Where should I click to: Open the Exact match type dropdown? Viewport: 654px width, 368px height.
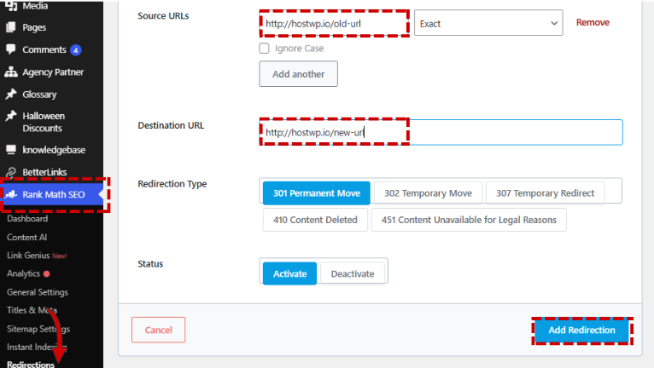coord(488,23)
